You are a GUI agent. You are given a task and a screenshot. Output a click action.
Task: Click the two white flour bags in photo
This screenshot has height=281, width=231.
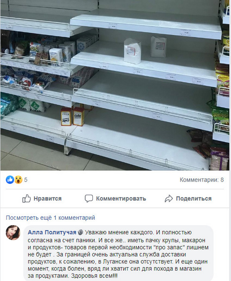tap(145, 50)
